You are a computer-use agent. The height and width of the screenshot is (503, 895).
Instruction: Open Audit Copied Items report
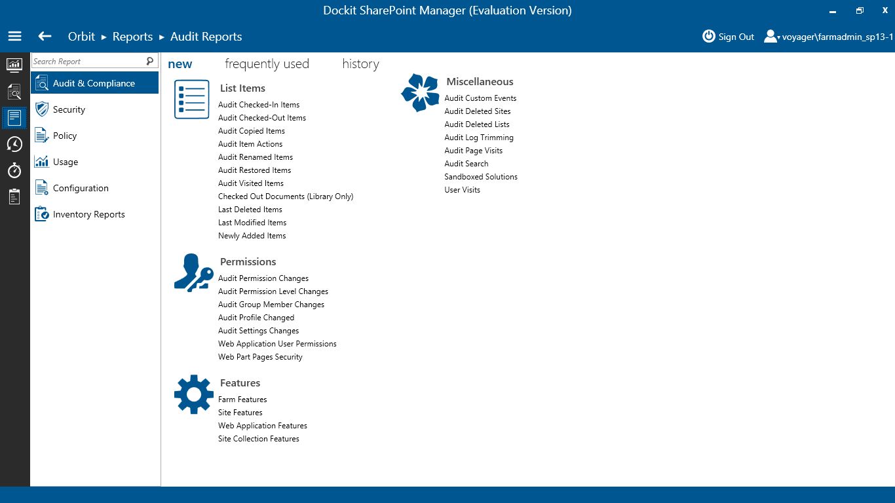coord(252,131)
